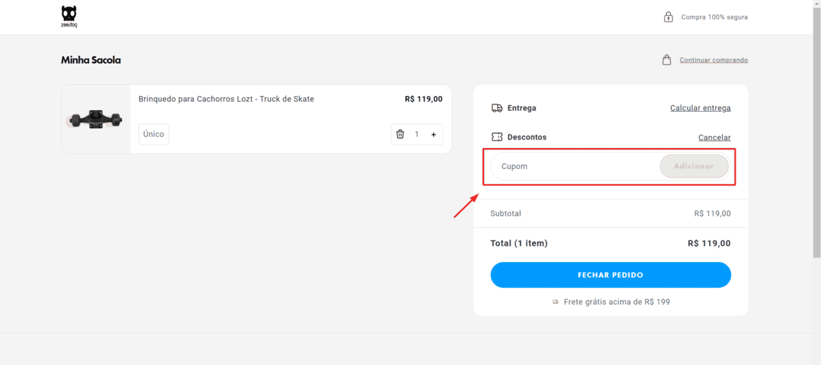The height and width of the screenshot is (365, 821).
Task: Increase quantity with the plus icon
Action: (x=433, y=135)
